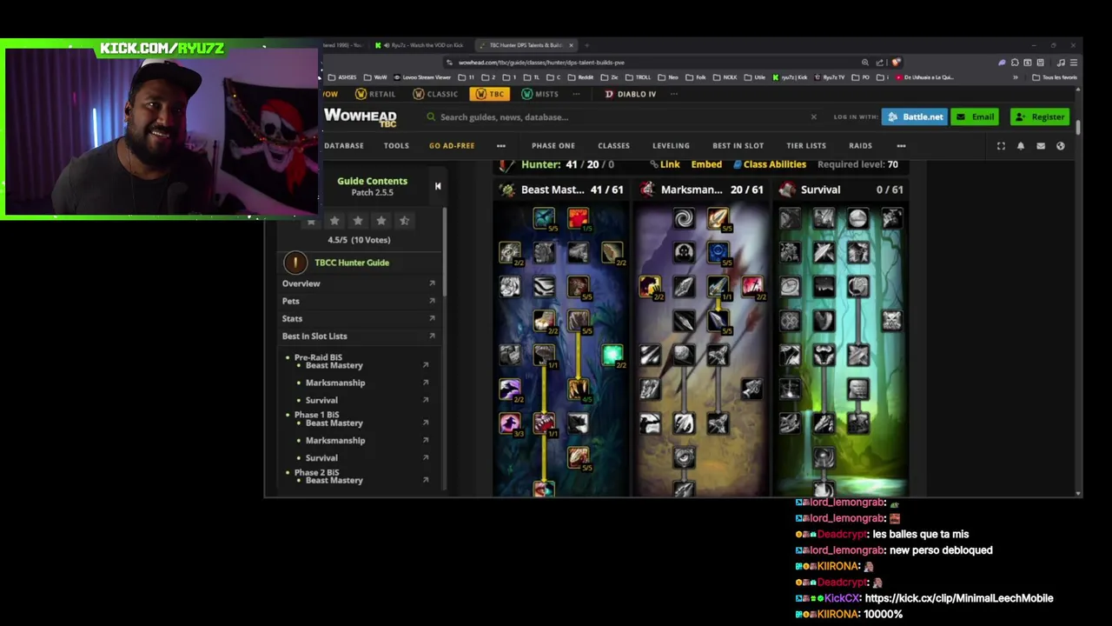Select the Beast Mastery talent showing 4/5 points
This screenshot has width=1112, height=626.
point(578,390)
